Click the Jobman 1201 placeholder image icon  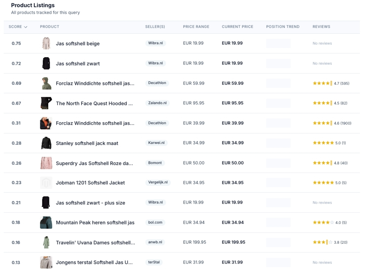[x=46, y=183]
